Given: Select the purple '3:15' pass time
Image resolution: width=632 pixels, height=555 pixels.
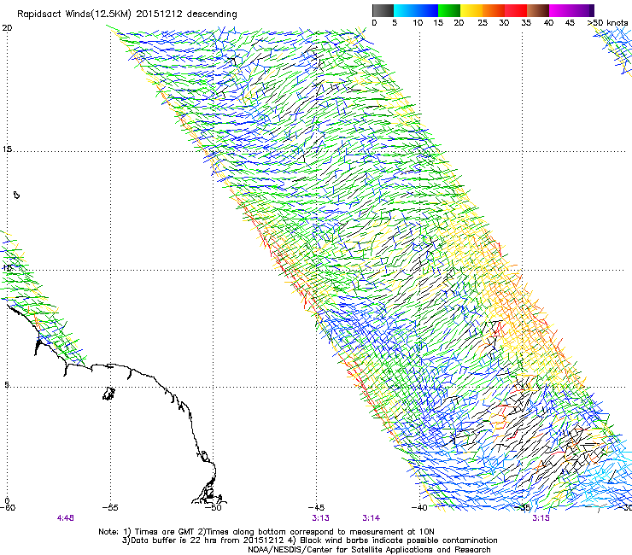Looking at the screenshot, I should coord(541,518).
